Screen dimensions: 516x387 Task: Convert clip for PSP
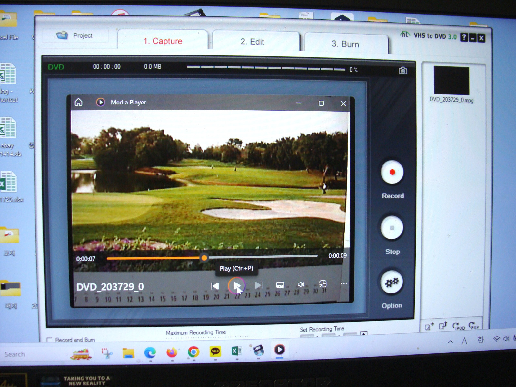(474, 325)
